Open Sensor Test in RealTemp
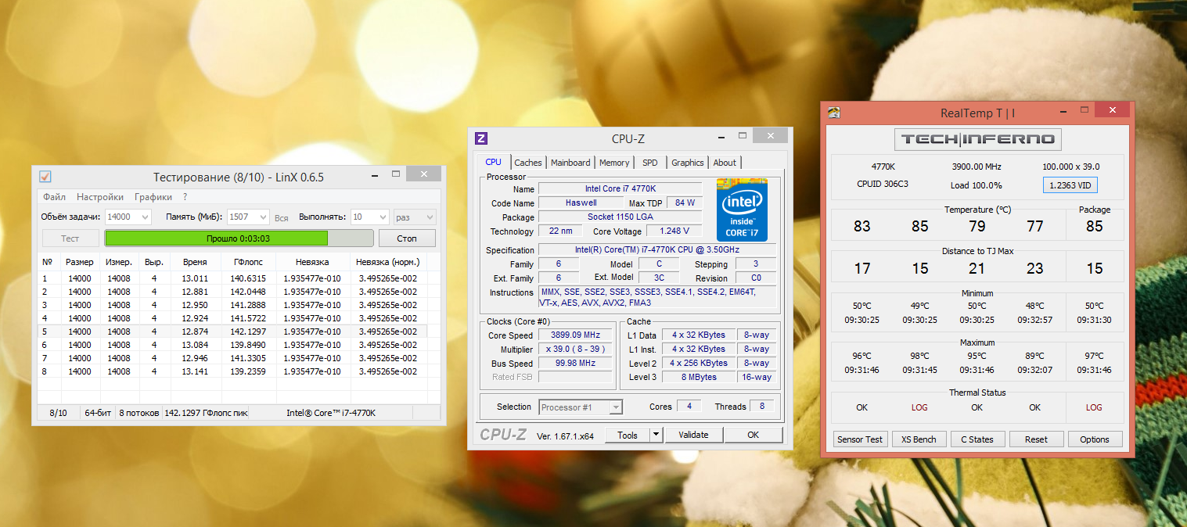The width and height of the screenshot is (1187, 527). coord(860,439)
